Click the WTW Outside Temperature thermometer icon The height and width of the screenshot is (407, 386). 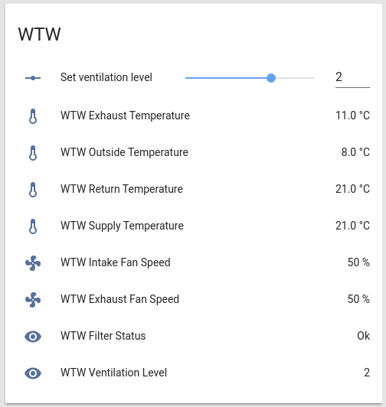tap(33, 153)
